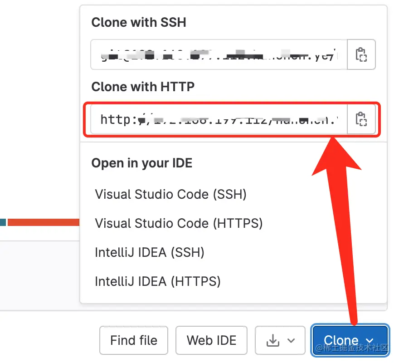399x363 pixels.
Task: Click the "Clone with SSH" heading
Action: [139, 23]
